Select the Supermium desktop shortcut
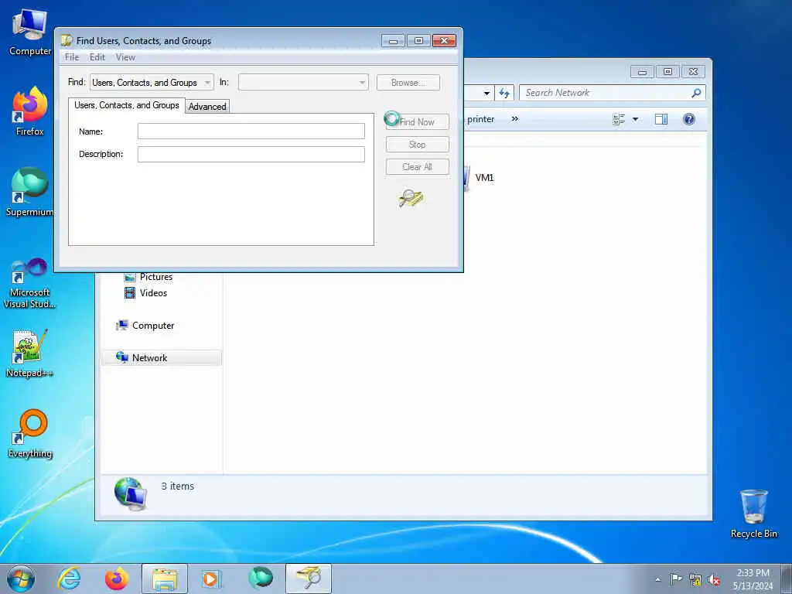This screenshot has height=594, width=792. pyautogui.click(x=30, y=192)
